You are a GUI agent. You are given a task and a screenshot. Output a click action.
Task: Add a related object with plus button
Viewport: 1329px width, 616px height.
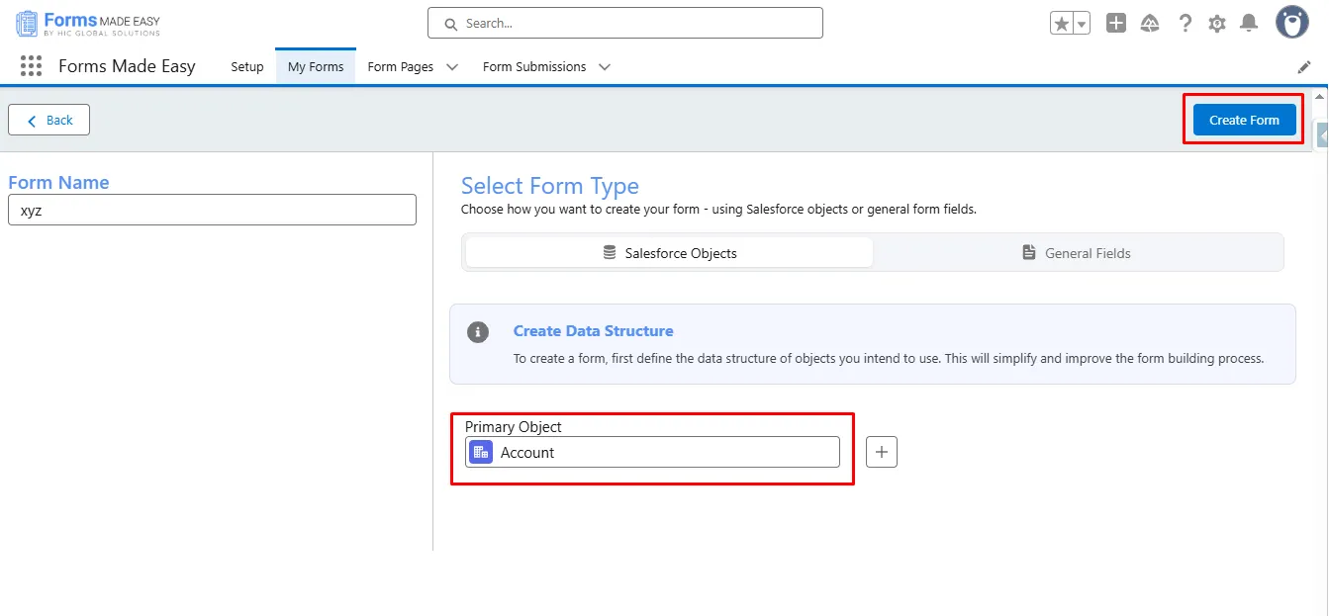882,452
